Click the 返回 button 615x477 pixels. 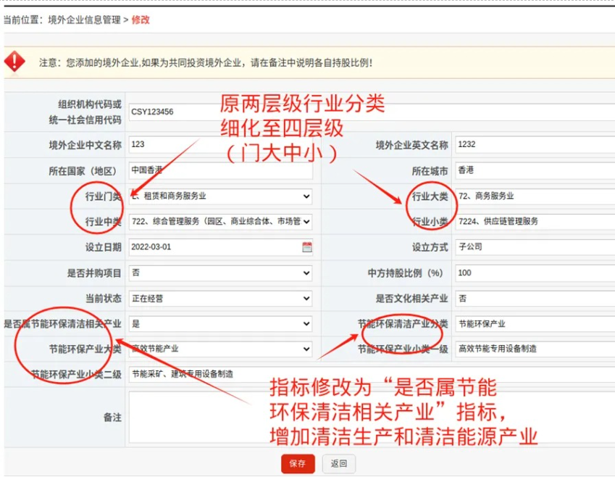tap(338, 464)
